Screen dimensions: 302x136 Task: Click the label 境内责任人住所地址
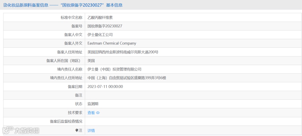tap(66, 78)
